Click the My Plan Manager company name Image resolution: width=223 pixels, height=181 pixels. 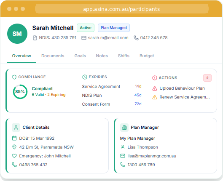point(137,138)
